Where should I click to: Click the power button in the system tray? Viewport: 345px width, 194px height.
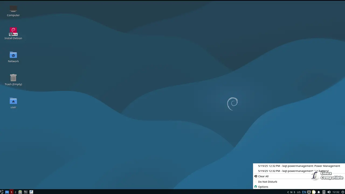343,192
